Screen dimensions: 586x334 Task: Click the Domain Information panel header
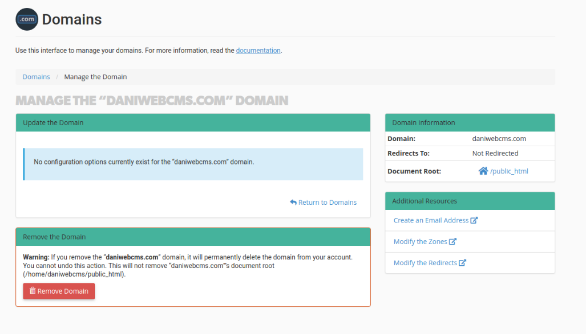click(470, 123)
